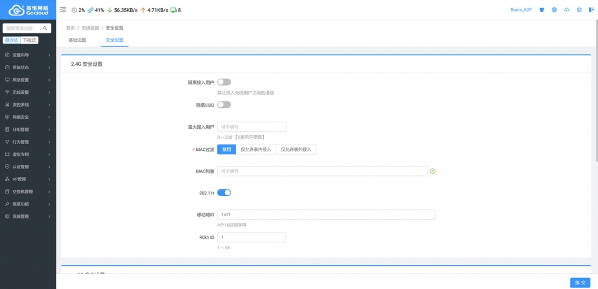Click the cloud upload icon in header

point(566,10)
